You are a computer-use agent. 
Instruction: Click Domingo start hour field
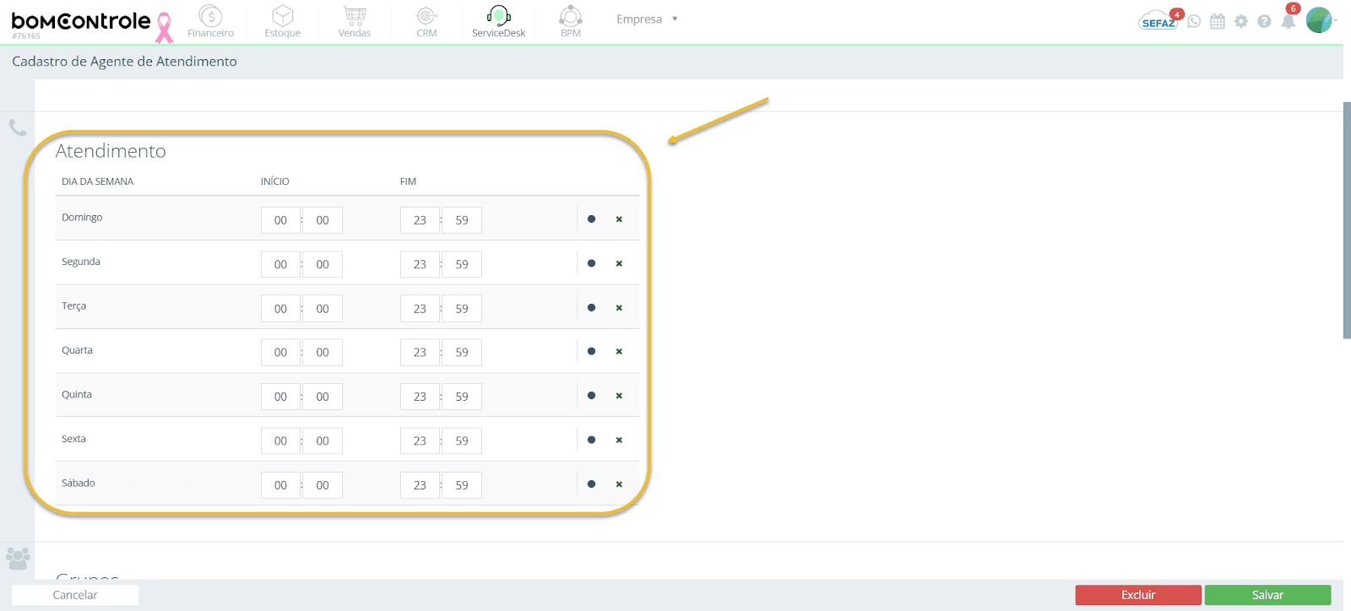[280, 220]
